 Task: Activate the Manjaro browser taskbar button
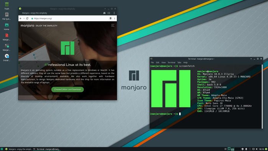tap(19, 149)
